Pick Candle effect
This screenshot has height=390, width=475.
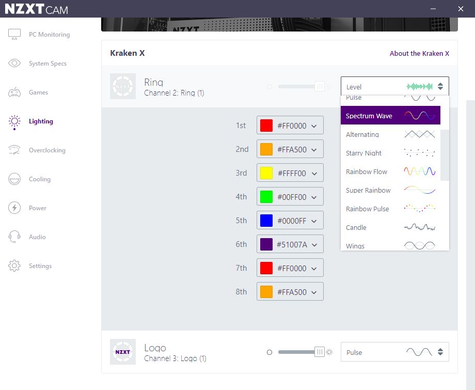pos(390,227)
